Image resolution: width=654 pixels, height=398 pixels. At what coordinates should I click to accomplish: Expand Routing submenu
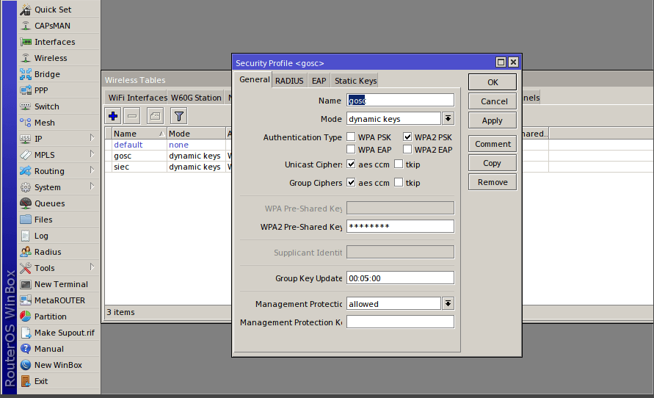coord(92,170)
